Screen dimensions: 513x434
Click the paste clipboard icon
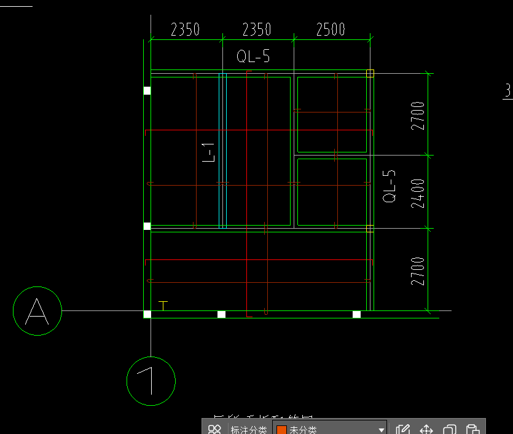point(472,429)
